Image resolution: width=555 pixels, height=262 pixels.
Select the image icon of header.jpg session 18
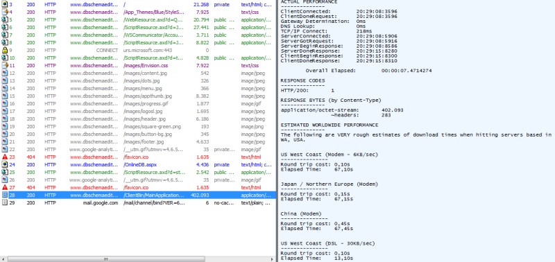click(5, 119)
